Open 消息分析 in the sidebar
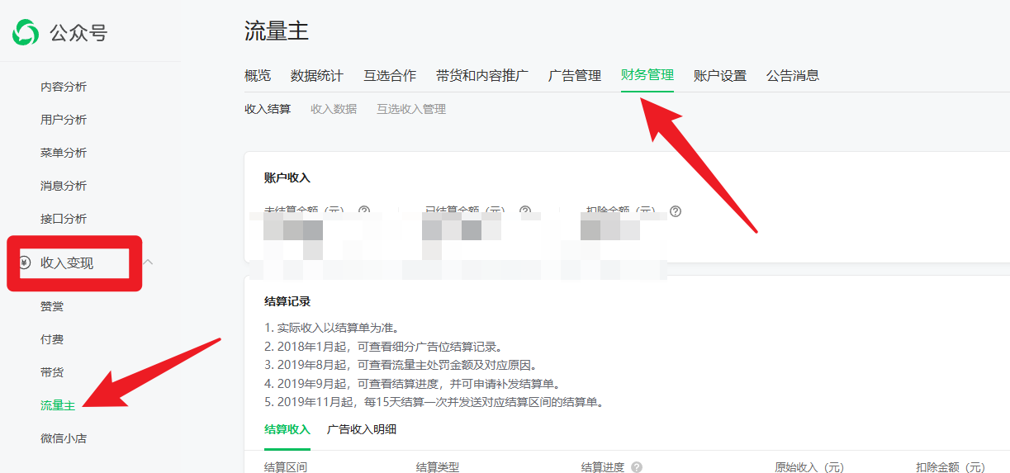Viewport: 1010px width, 473px height. [64, 186]
